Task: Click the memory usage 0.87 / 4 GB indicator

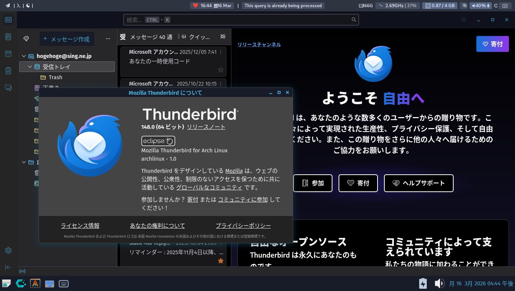Action: 440,6
